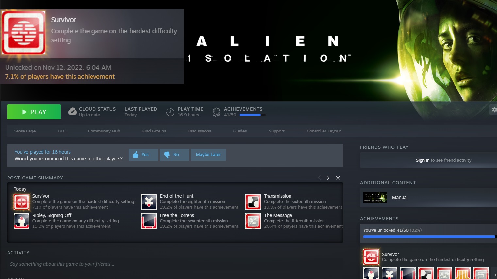
Task: Open Controller Layout
Action: tap(324, 131)
